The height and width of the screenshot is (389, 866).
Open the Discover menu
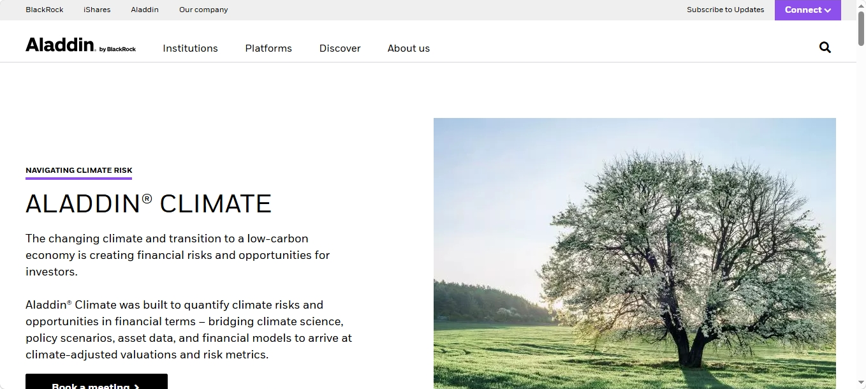tap(340, 48)
